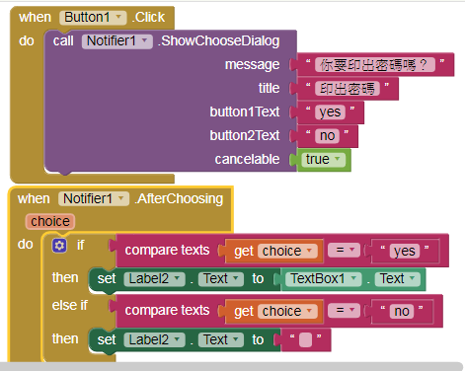
Task: Click the message argument label
Action: [x=252, y=64]
